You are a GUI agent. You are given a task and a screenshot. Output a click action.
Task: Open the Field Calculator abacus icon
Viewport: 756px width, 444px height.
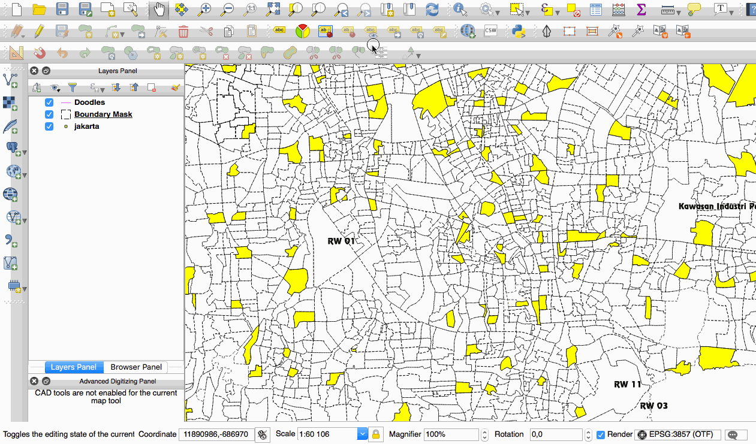[x=618, y=9]
